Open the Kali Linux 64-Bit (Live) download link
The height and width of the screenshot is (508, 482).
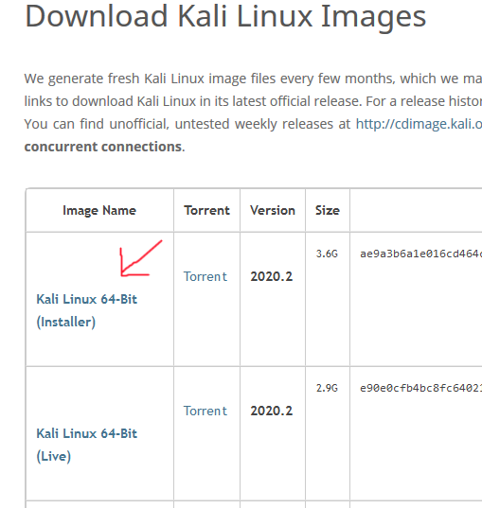[x=86, y=445]
